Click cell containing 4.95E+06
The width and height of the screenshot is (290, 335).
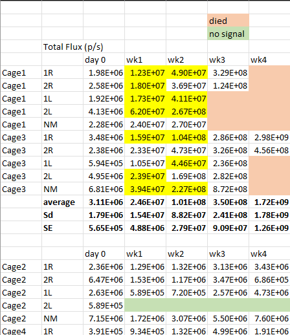pos(104,176)
